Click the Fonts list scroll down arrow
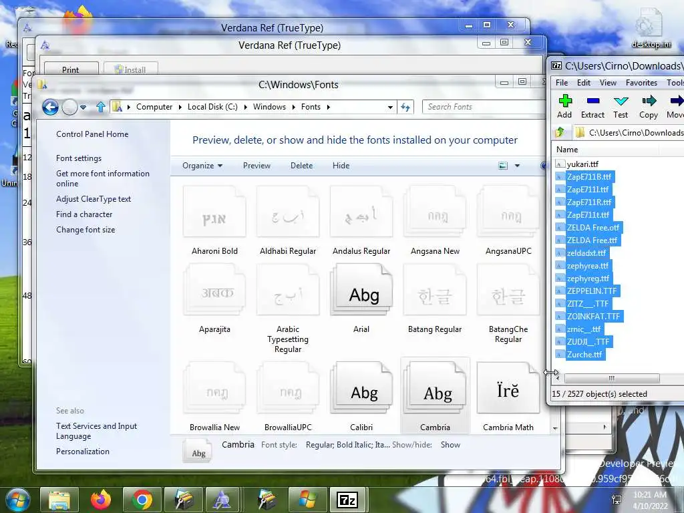Viewport: 684px width, 513px height. click(x=555, y=428)
